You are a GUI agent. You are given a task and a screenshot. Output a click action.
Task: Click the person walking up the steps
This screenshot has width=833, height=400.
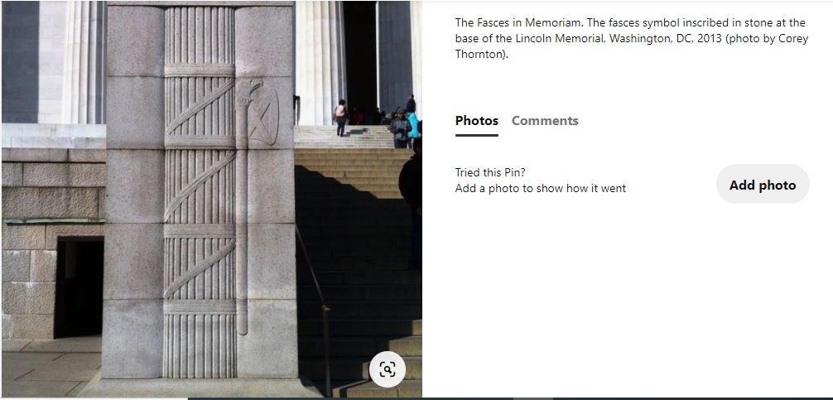click(x=340, y=118)
